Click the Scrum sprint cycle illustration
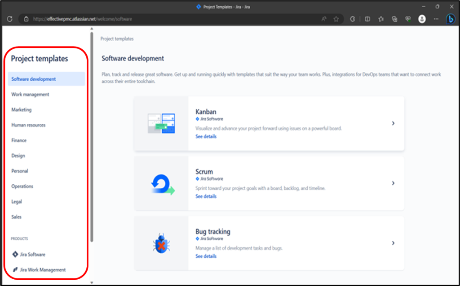The height and width of the screenshot is (286, 460). pyautogui.click(x=163, y=184)
